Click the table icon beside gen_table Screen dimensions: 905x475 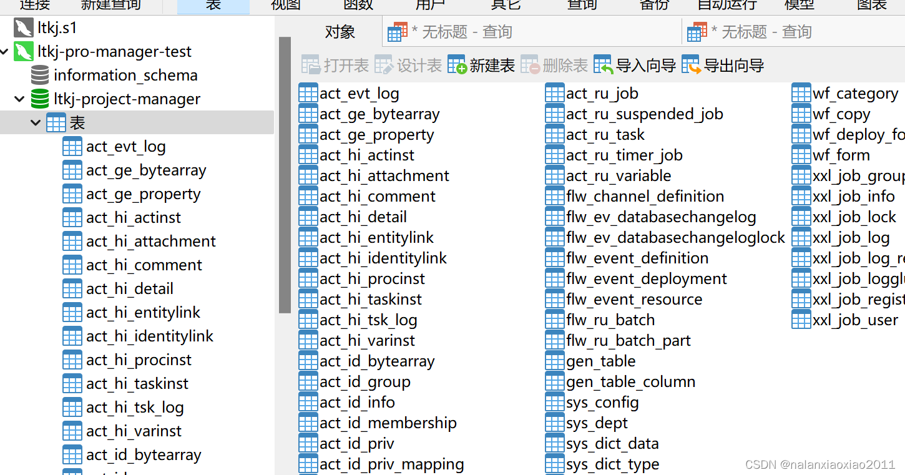pyautogui.click(x=555, y=361)
